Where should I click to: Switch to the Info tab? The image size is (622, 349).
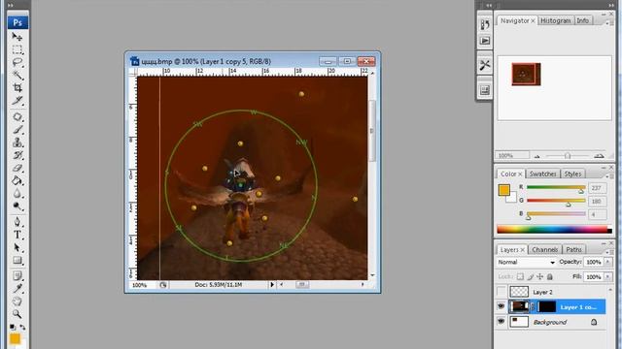click(x=582, y=20)
